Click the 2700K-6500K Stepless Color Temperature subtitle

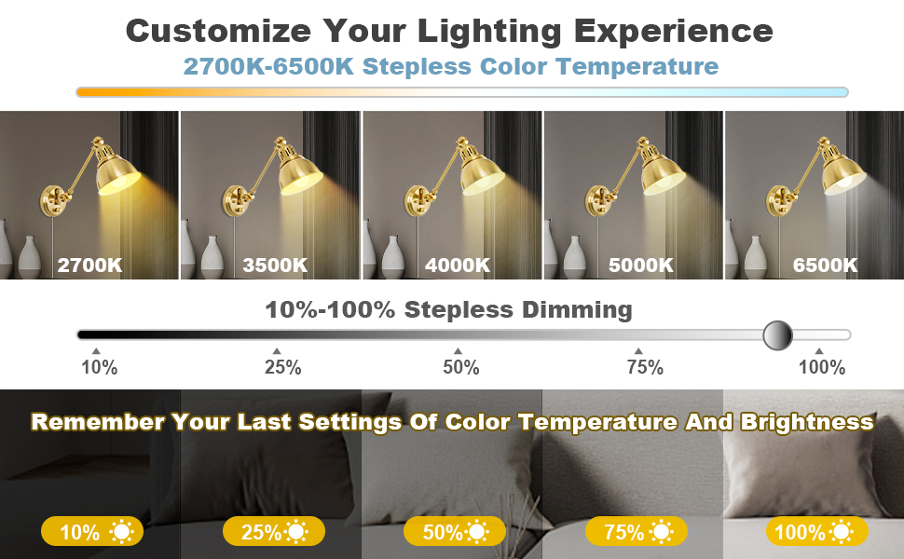451,66
